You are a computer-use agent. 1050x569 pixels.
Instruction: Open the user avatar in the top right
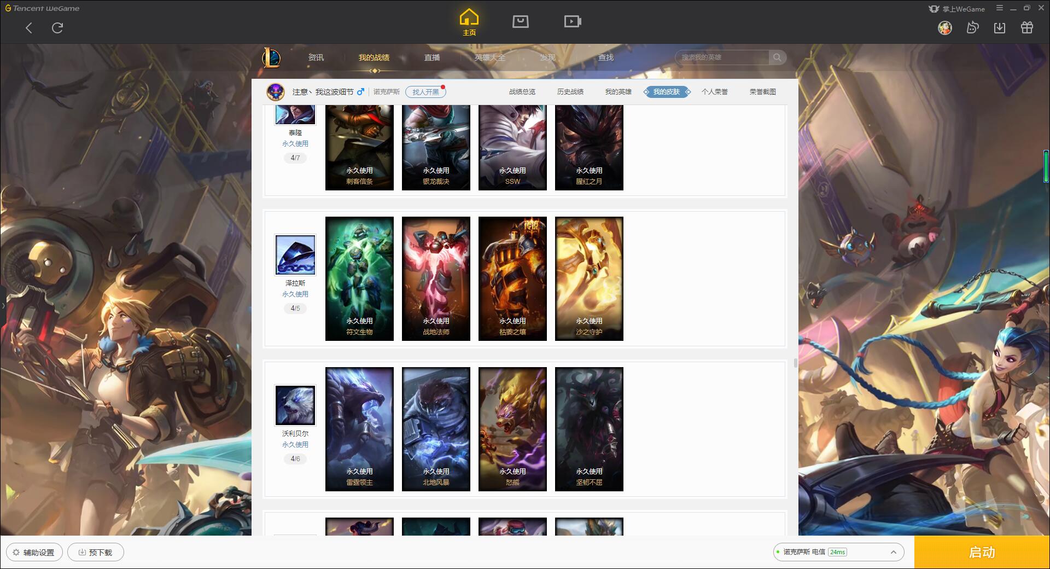click(944, 27)
